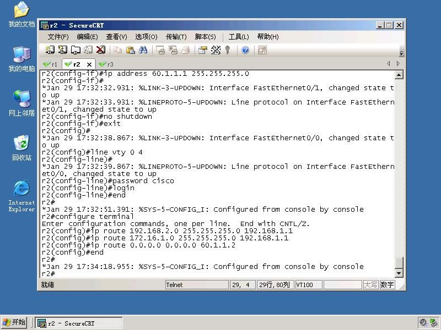The image size is (441, 330).
Task: Open the 帮助(H) menu
Action: click(x=268, y=37)
